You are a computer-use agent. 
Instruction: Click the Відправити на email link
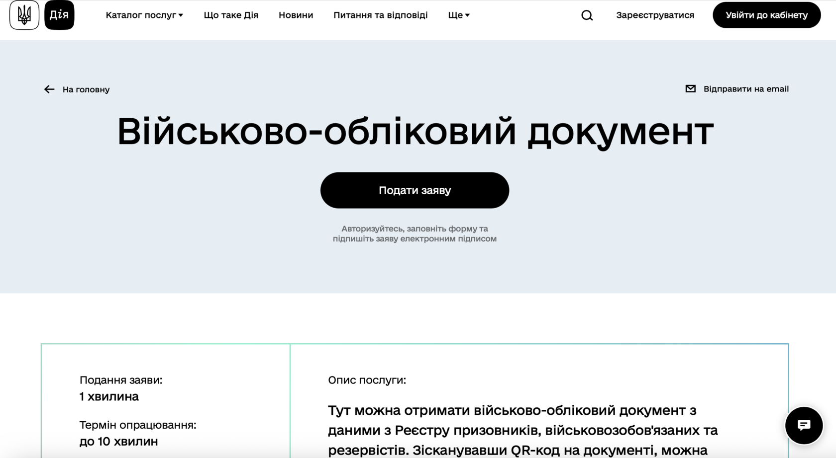[x=746, y=89]
